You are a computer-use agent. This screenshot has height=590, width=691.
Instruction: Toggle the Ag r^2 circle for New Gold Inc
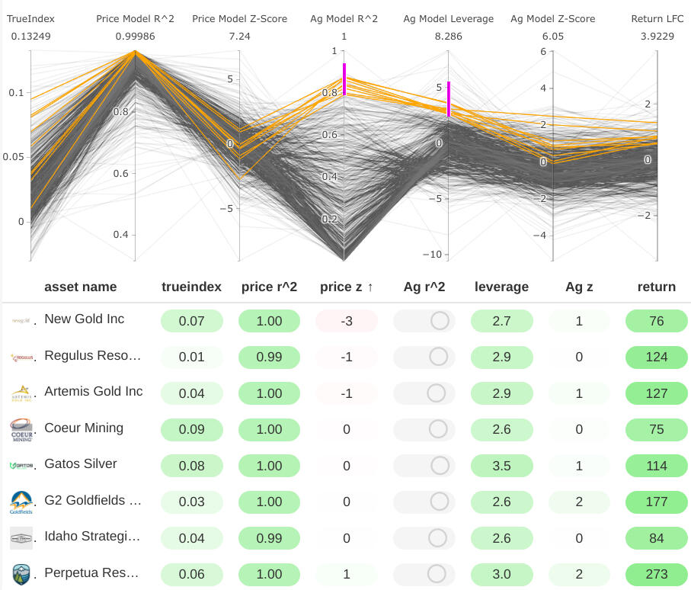click(x=439, y=321)
